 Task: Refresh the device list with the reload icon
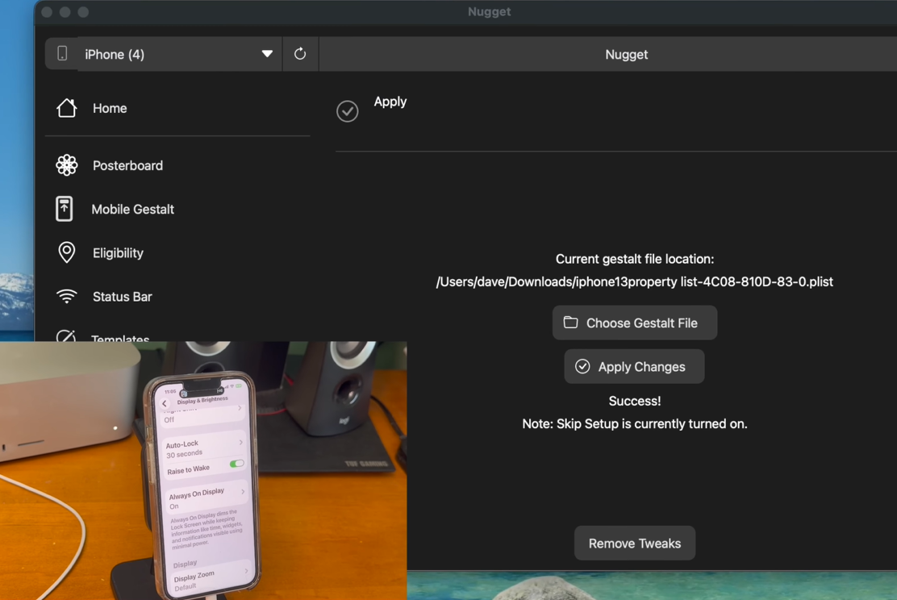(300, 54)
